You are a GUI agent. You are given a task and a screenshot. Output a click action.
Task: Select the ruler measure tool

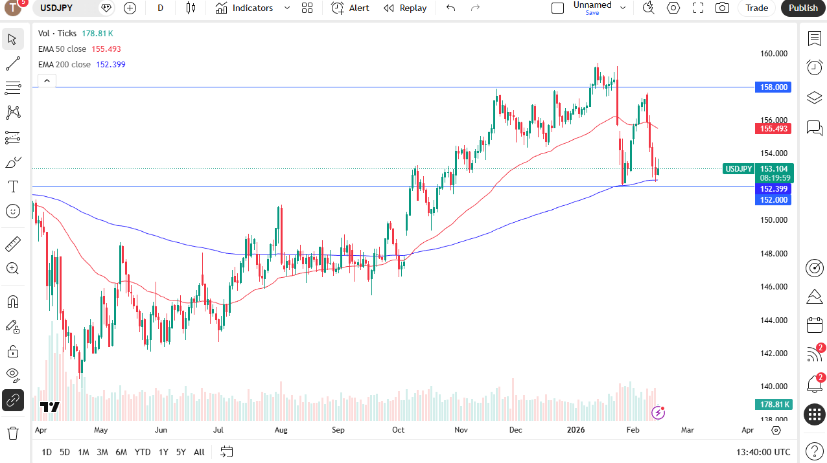(12, 244)
